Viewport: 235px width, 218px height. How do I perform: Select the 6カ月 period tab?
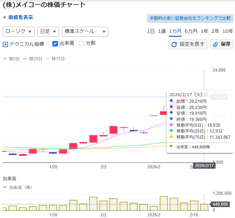[191, 31]
